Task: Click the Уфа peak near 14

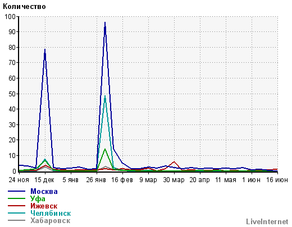Action: [x=105, y=149]
